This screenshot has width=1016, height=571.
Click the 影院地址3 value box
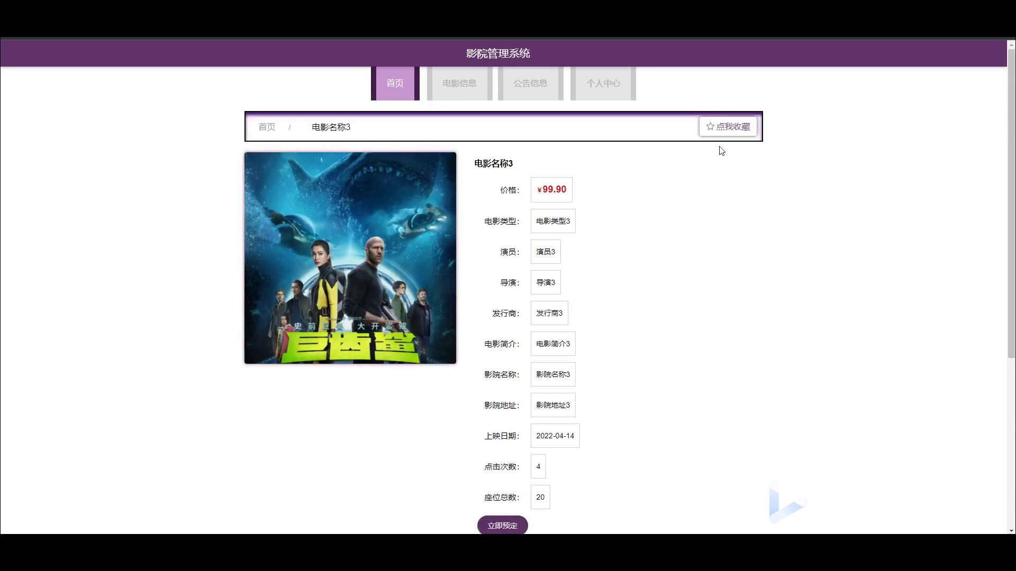pyautogui.click(x=553, y=405)
